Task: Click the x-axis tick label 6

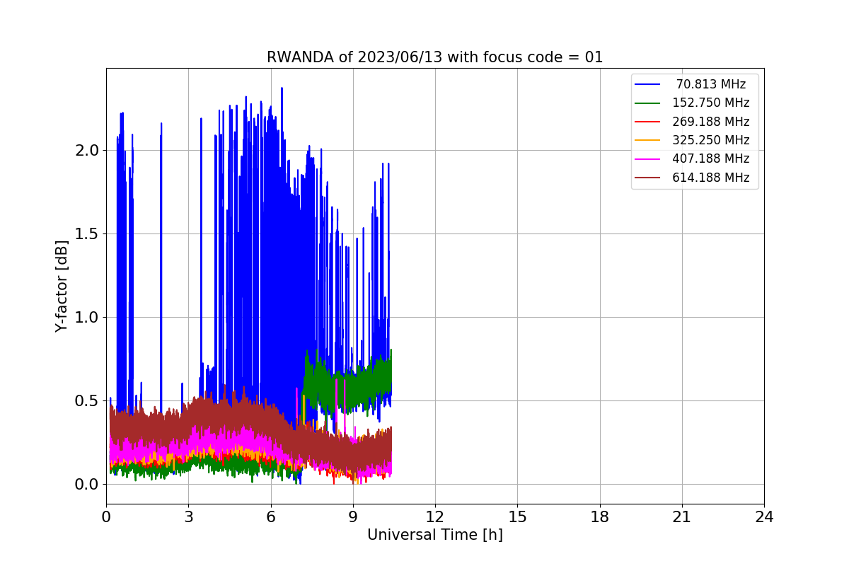Action: pos(271,517)
